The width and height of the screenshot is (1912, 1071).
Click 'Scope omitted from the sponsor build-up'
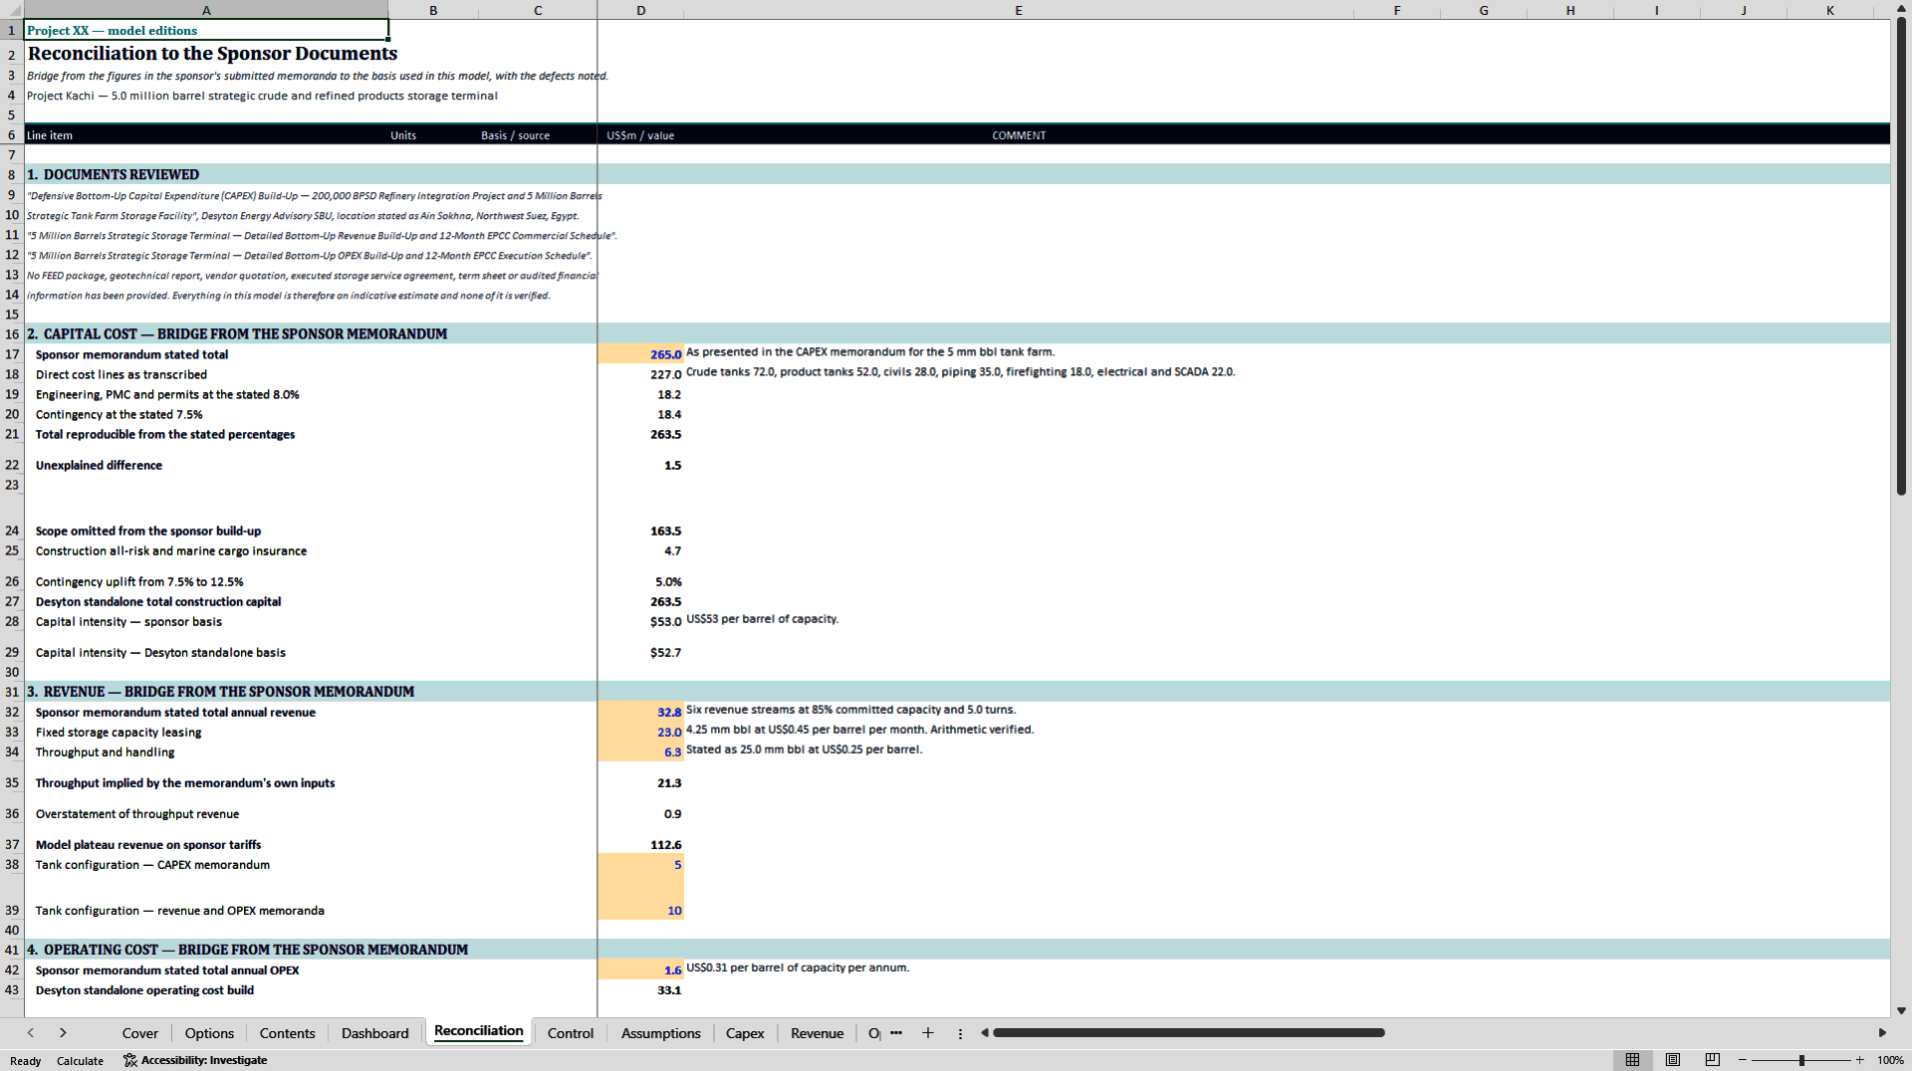click(148, 531)
